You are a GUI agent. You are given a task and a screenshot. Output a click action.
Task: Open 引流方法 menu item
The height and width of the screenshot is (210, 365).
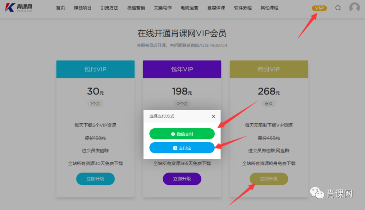[109, 8]
